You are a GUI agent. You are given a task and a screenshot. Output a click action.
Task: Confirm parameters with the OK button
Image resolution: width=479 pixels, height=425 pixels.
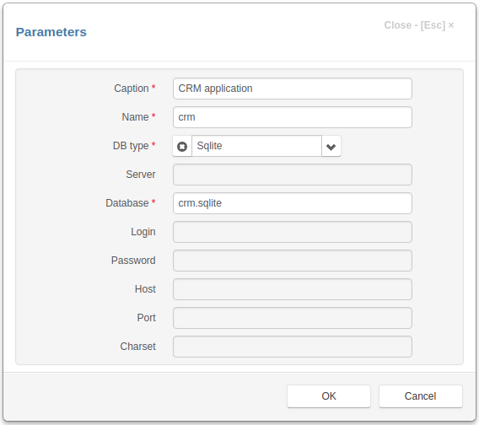329,396
